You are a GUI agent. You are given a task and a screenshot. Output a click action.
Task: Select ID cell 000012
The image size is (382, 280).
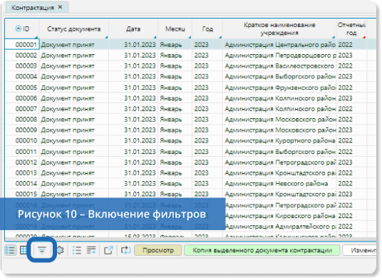tap(22, 162)
